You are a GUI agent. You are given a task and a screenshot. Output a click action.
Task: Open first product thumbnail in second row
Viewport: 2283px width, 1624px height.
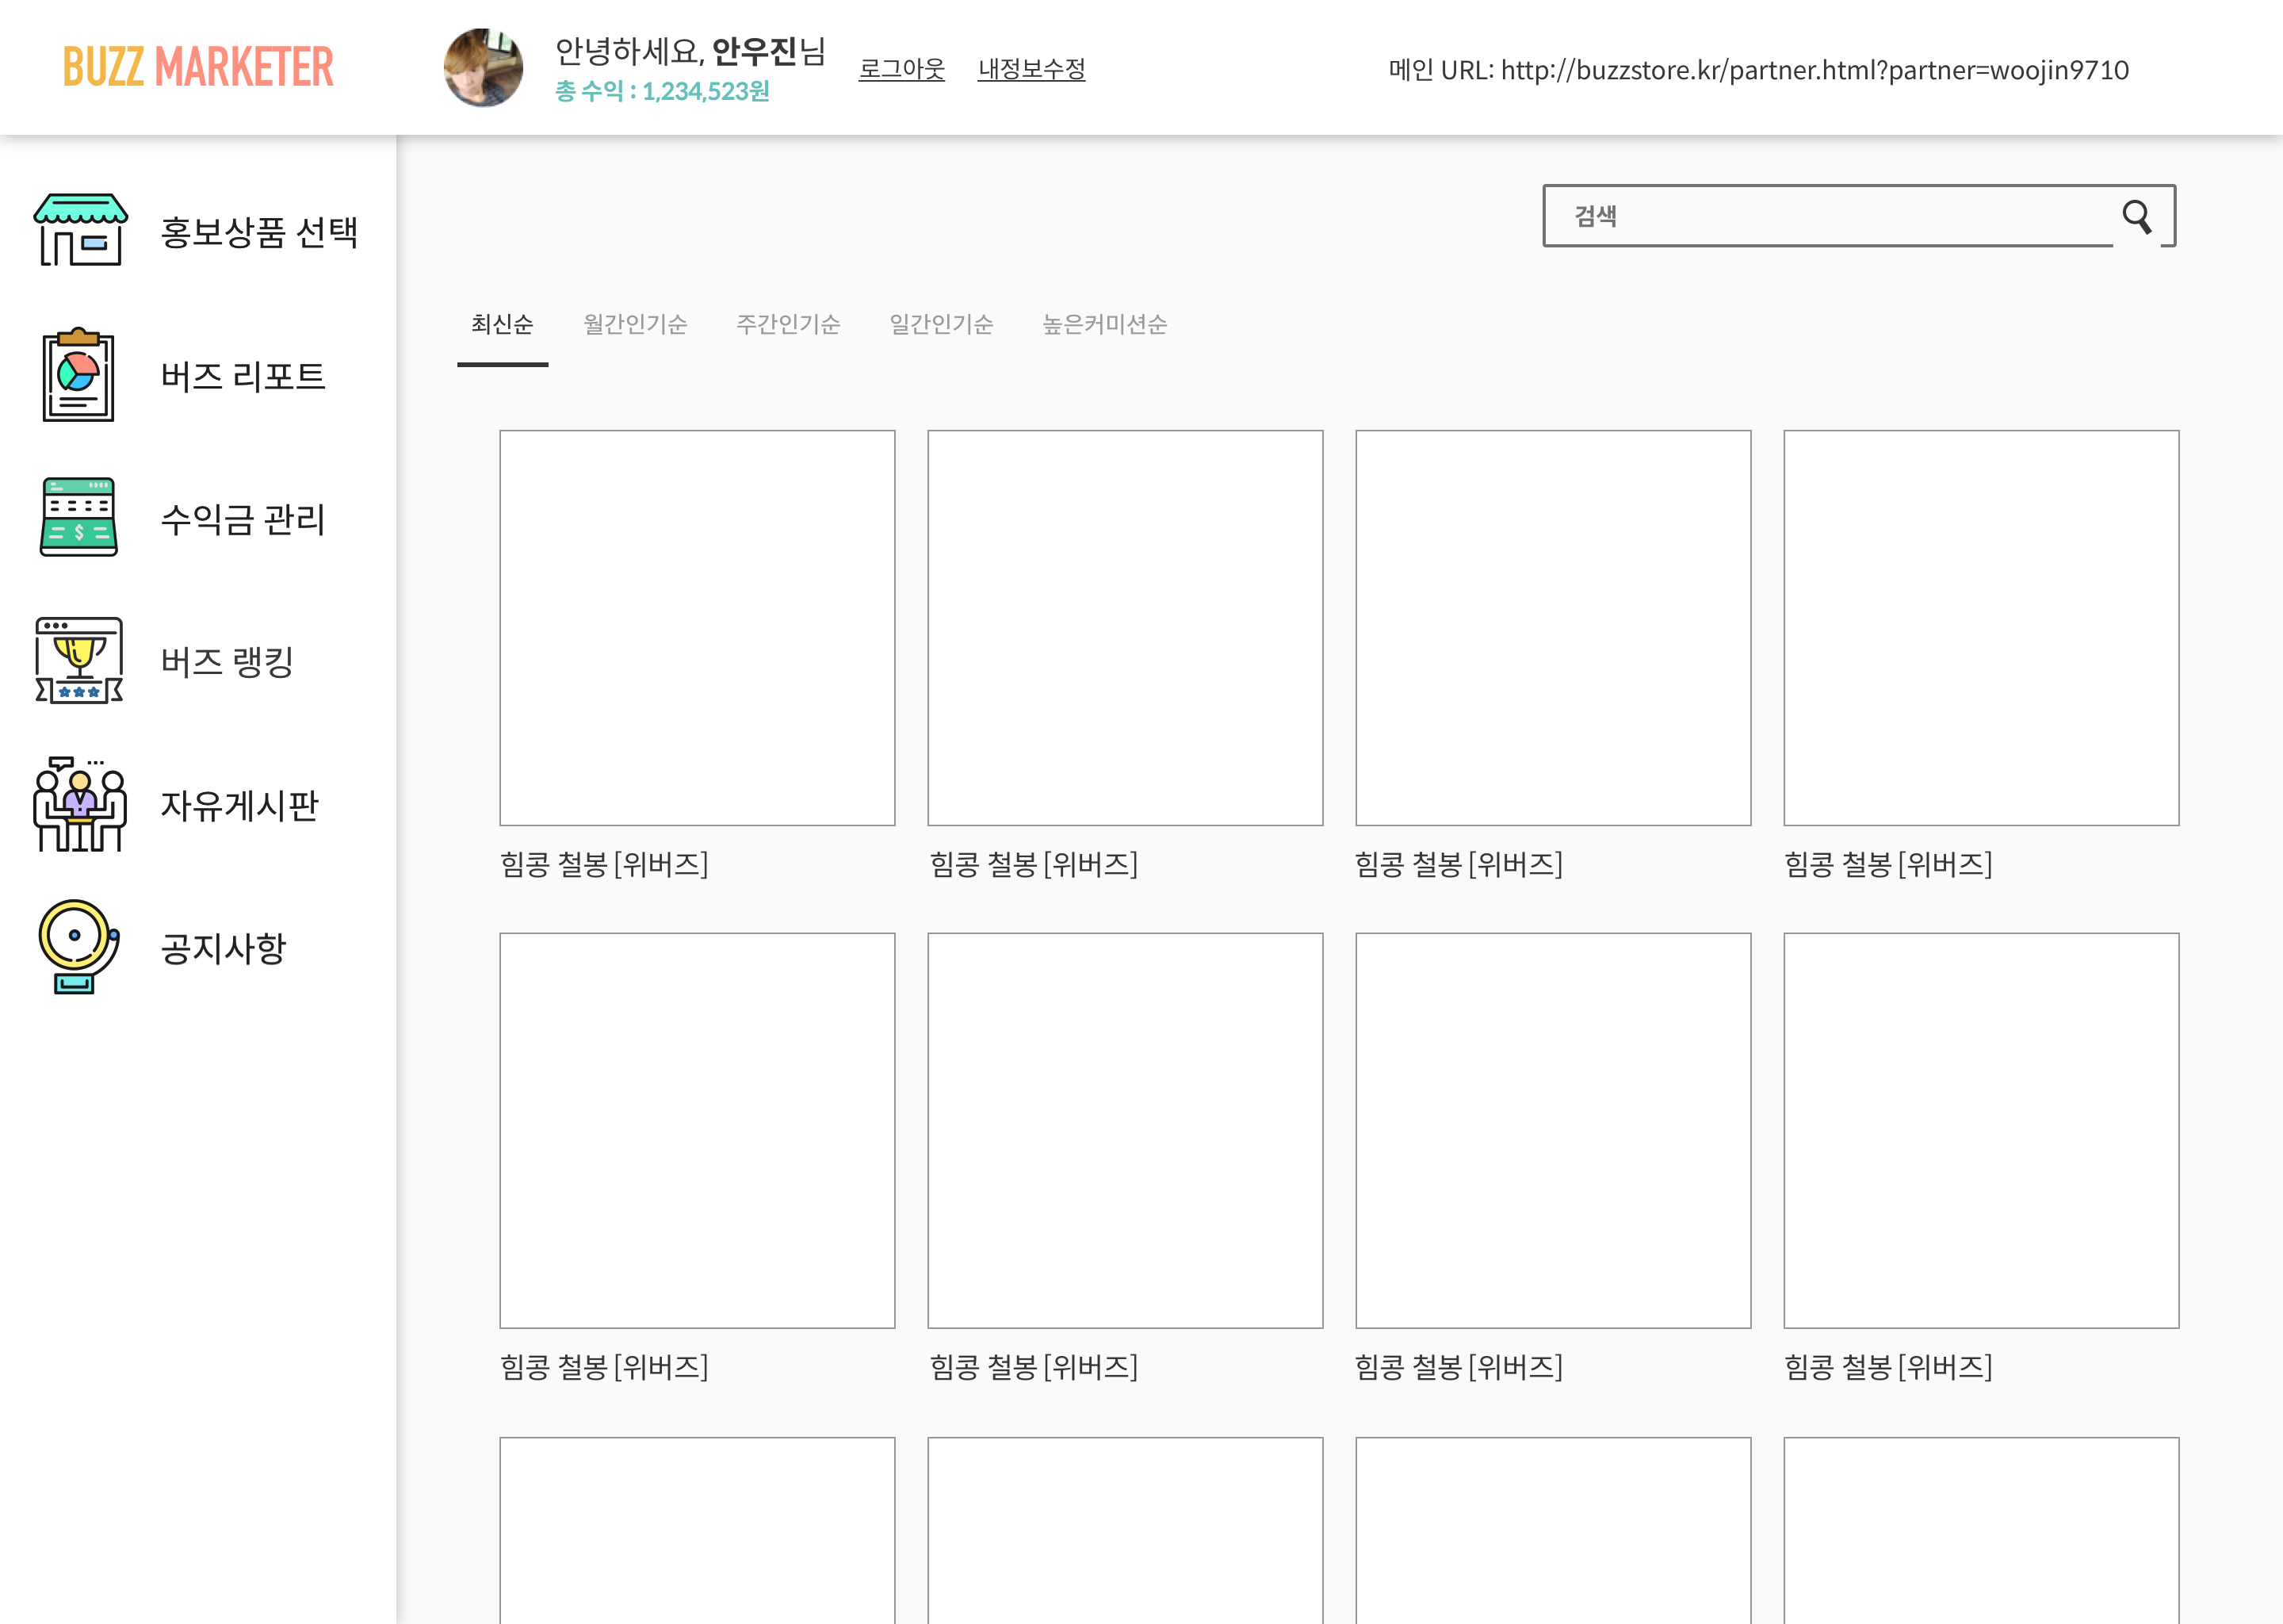698,1131
